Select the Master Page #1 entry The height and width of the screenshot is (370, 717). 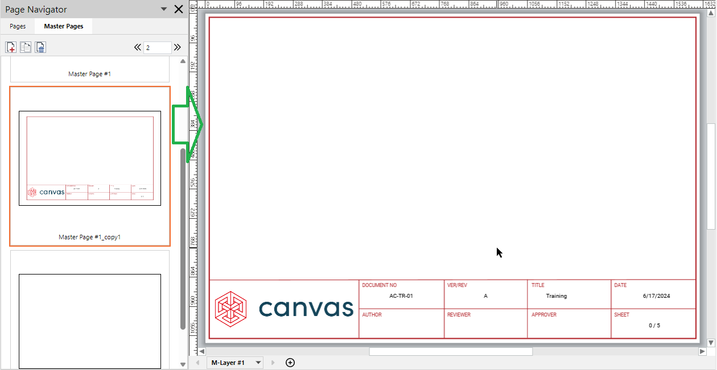pyautogui.click(x=90, y=69)
